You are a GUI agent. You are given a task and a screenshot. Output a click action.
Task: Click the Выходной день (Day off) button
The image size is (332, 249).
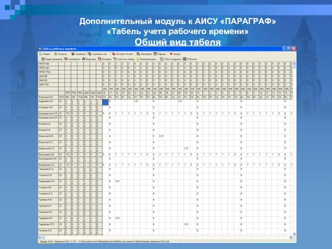(146, 59)
